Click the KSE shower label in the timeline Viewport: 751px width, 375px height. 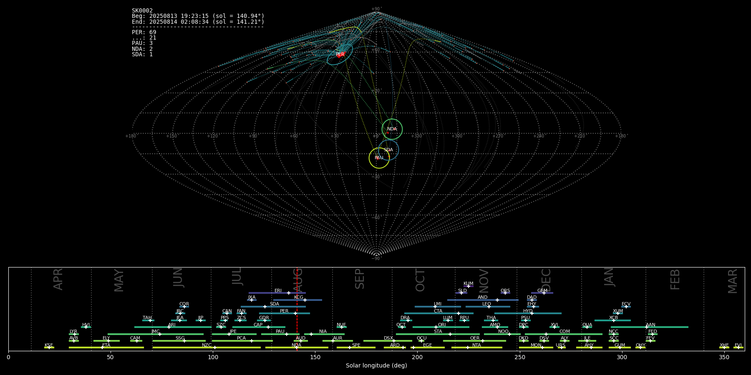coord(49,345)
